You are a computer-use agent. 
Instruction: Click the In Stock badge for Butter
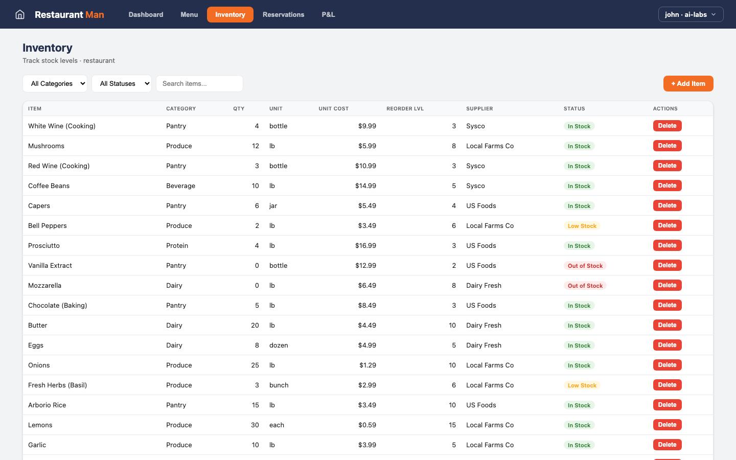(x=579, y=325)
